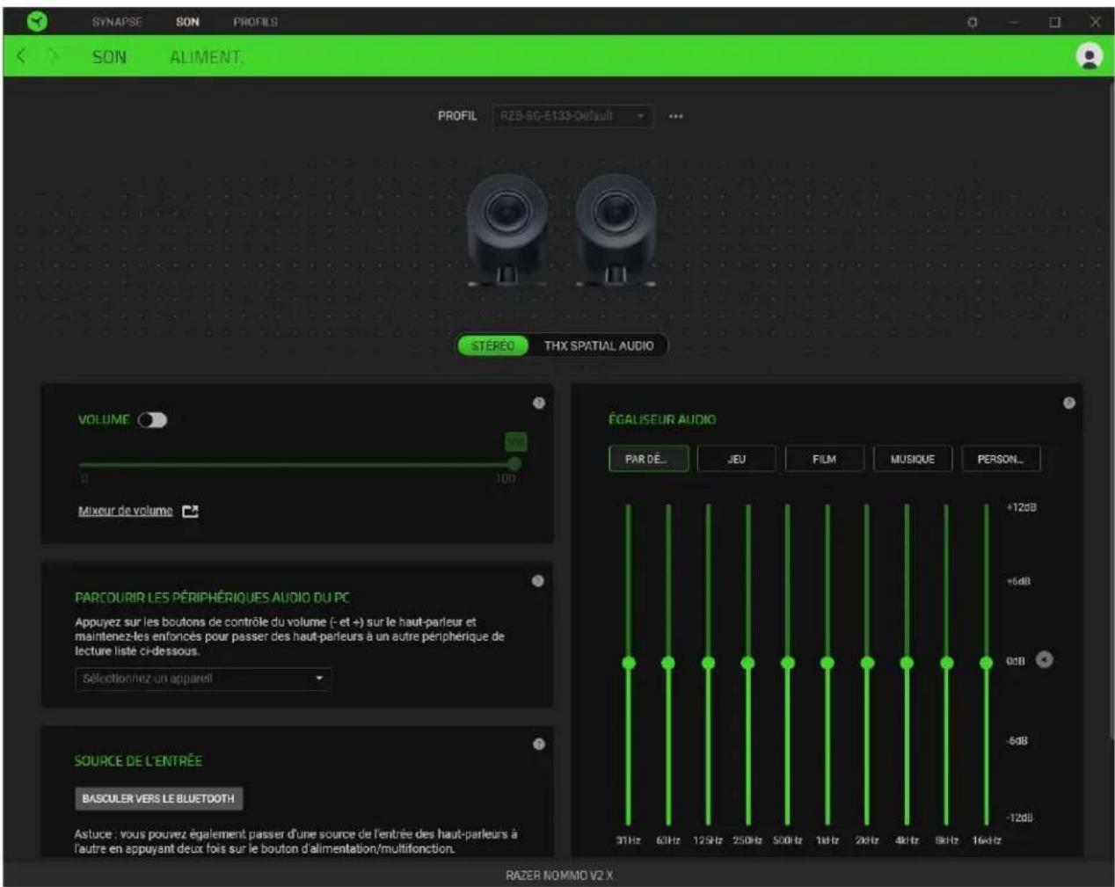Select the PERSON... equalizer preset

click(1000, 459)
